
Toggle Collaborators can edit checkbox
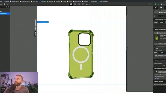pyautogui.click(x=154, y=84)
